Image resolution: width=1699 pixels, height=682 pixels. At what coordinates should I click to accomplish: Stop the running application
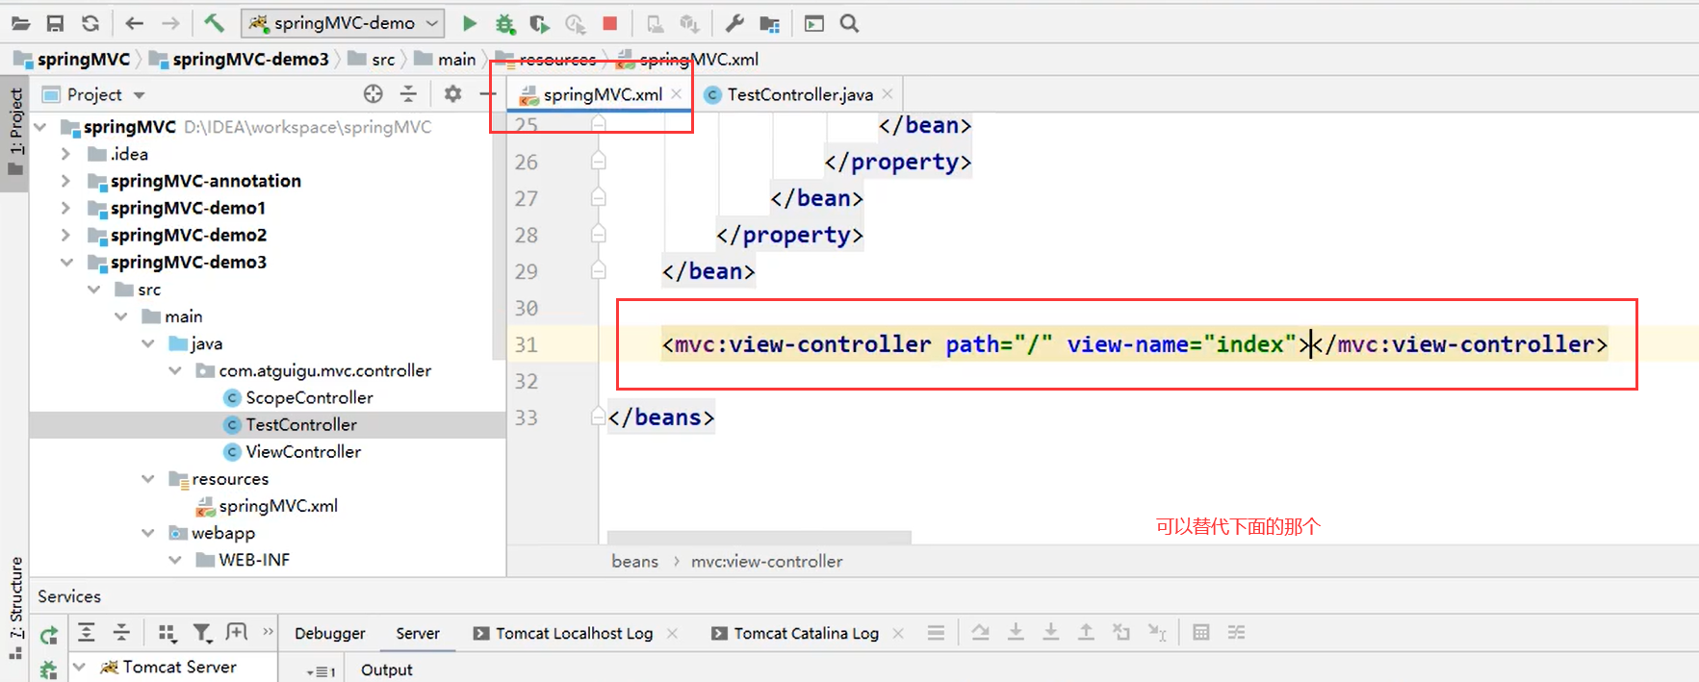(x=609, y=23)
